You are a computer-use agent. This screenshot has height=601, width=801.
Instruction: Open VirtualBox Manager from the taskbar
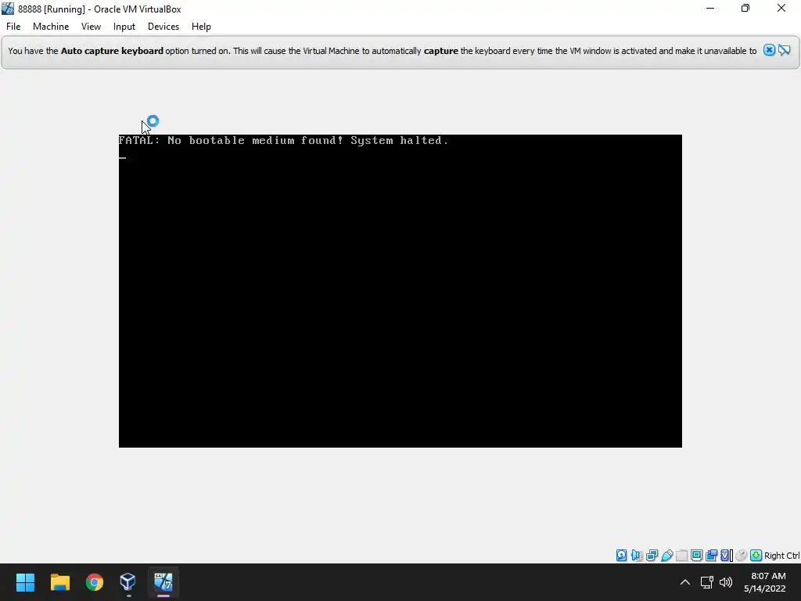coord(128,582)
